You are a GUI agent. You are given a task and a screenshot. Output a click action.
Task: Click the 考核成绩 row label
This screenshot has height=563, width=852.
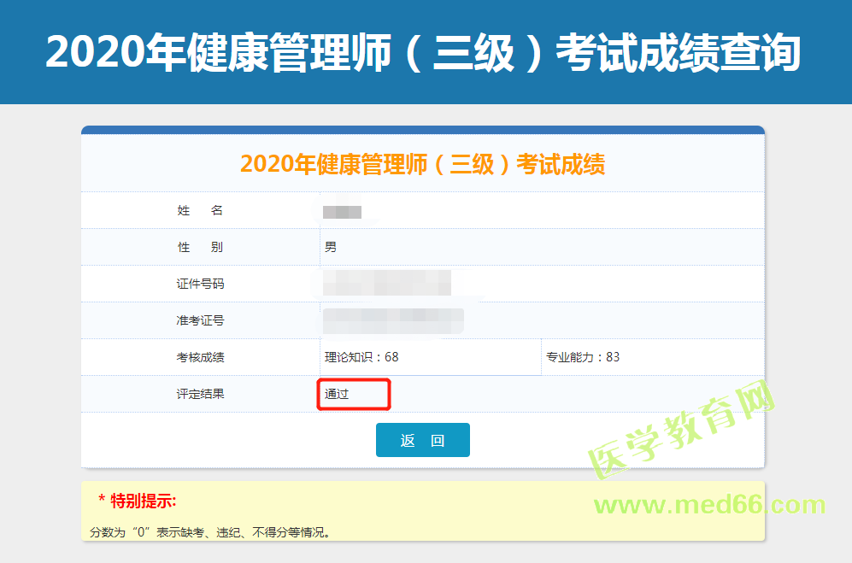click(200, 357)
